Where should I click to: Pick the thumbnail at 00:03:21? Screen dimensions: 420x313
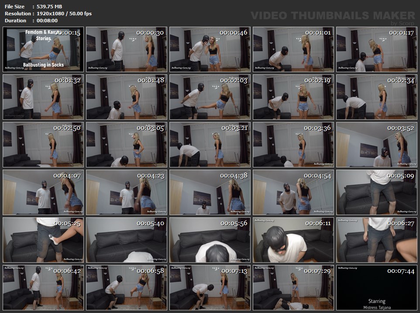tap(210, 145)
